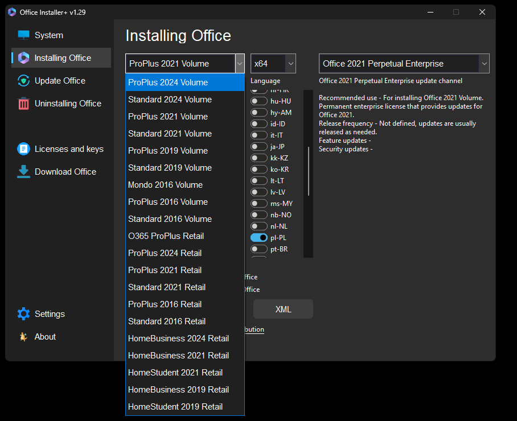The width and height of the screenshot is (517, 421).
Task: Choose Standard 2016 Retail option
Action: (x=185, y=321)
